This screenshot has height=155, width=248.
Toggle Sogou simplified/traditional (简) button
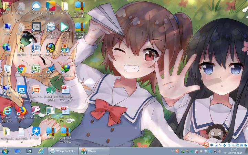point(241,145)
